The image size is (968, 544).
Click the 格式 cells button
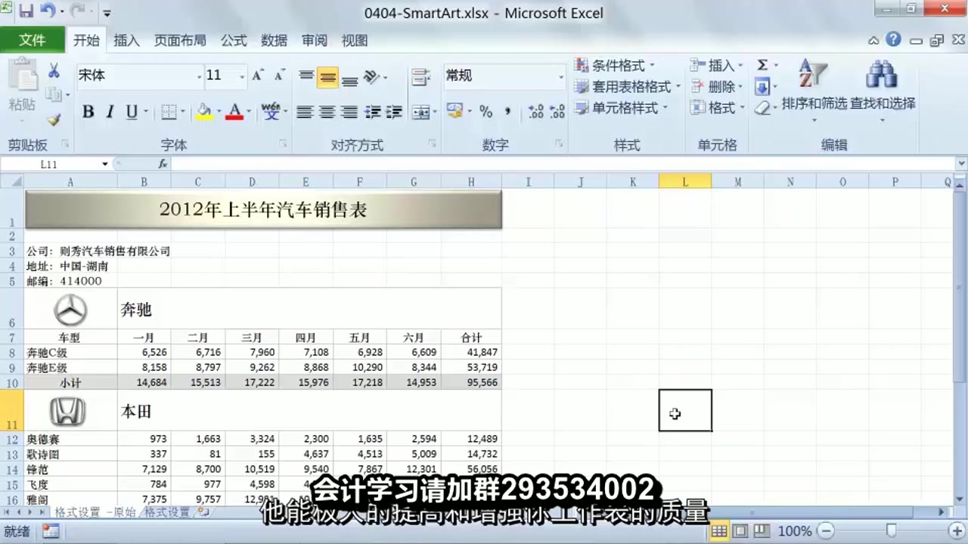(715, 108)
